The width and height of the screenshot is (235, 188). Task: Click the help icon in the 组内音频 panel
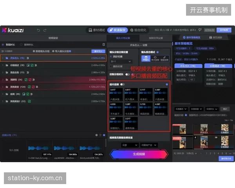point(167,85)
